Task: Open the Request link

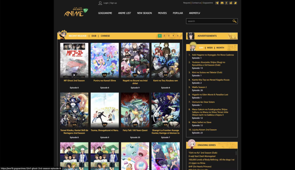Action: [x=187, y=3]
